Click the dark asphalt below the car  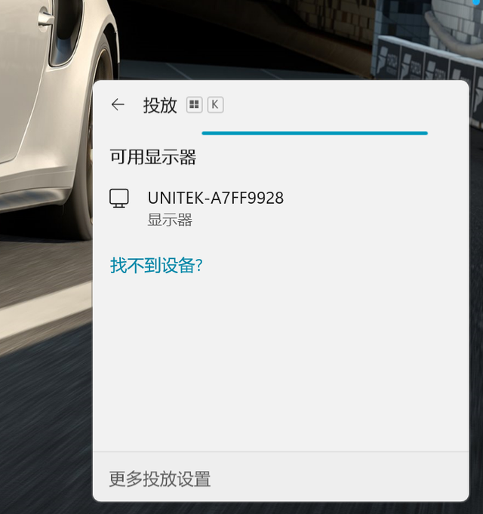pyautogui.click(x=46, y=426)
